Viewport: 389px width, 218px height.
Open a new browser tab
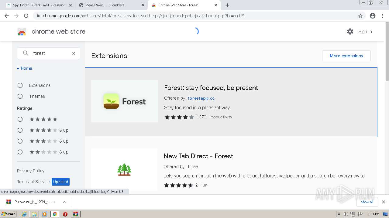pos(227,5)
